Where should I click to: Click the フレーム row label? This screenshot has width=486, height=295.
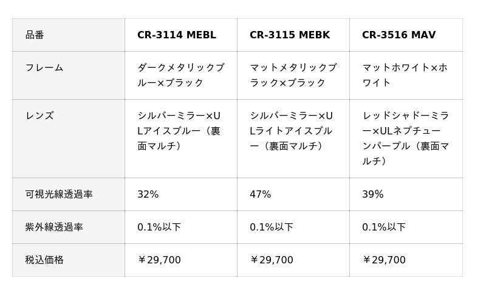click(44, 68)
